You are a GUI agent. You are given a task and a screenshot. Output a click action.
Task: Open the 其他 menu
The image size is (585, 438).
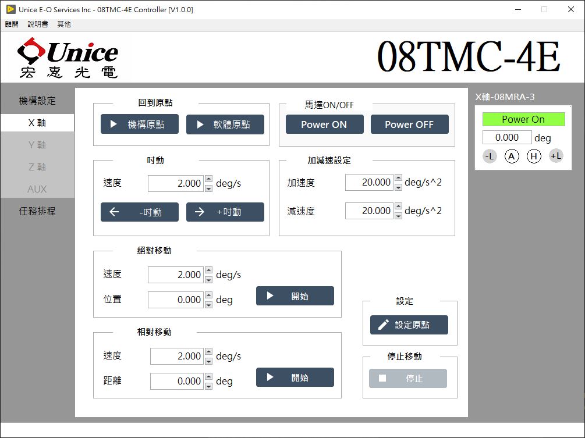64,24
